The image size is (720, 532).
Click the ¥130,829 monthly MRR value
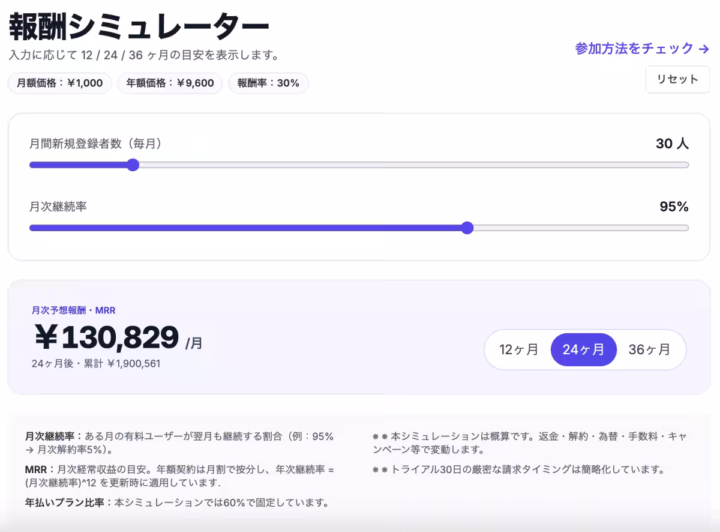106,337
